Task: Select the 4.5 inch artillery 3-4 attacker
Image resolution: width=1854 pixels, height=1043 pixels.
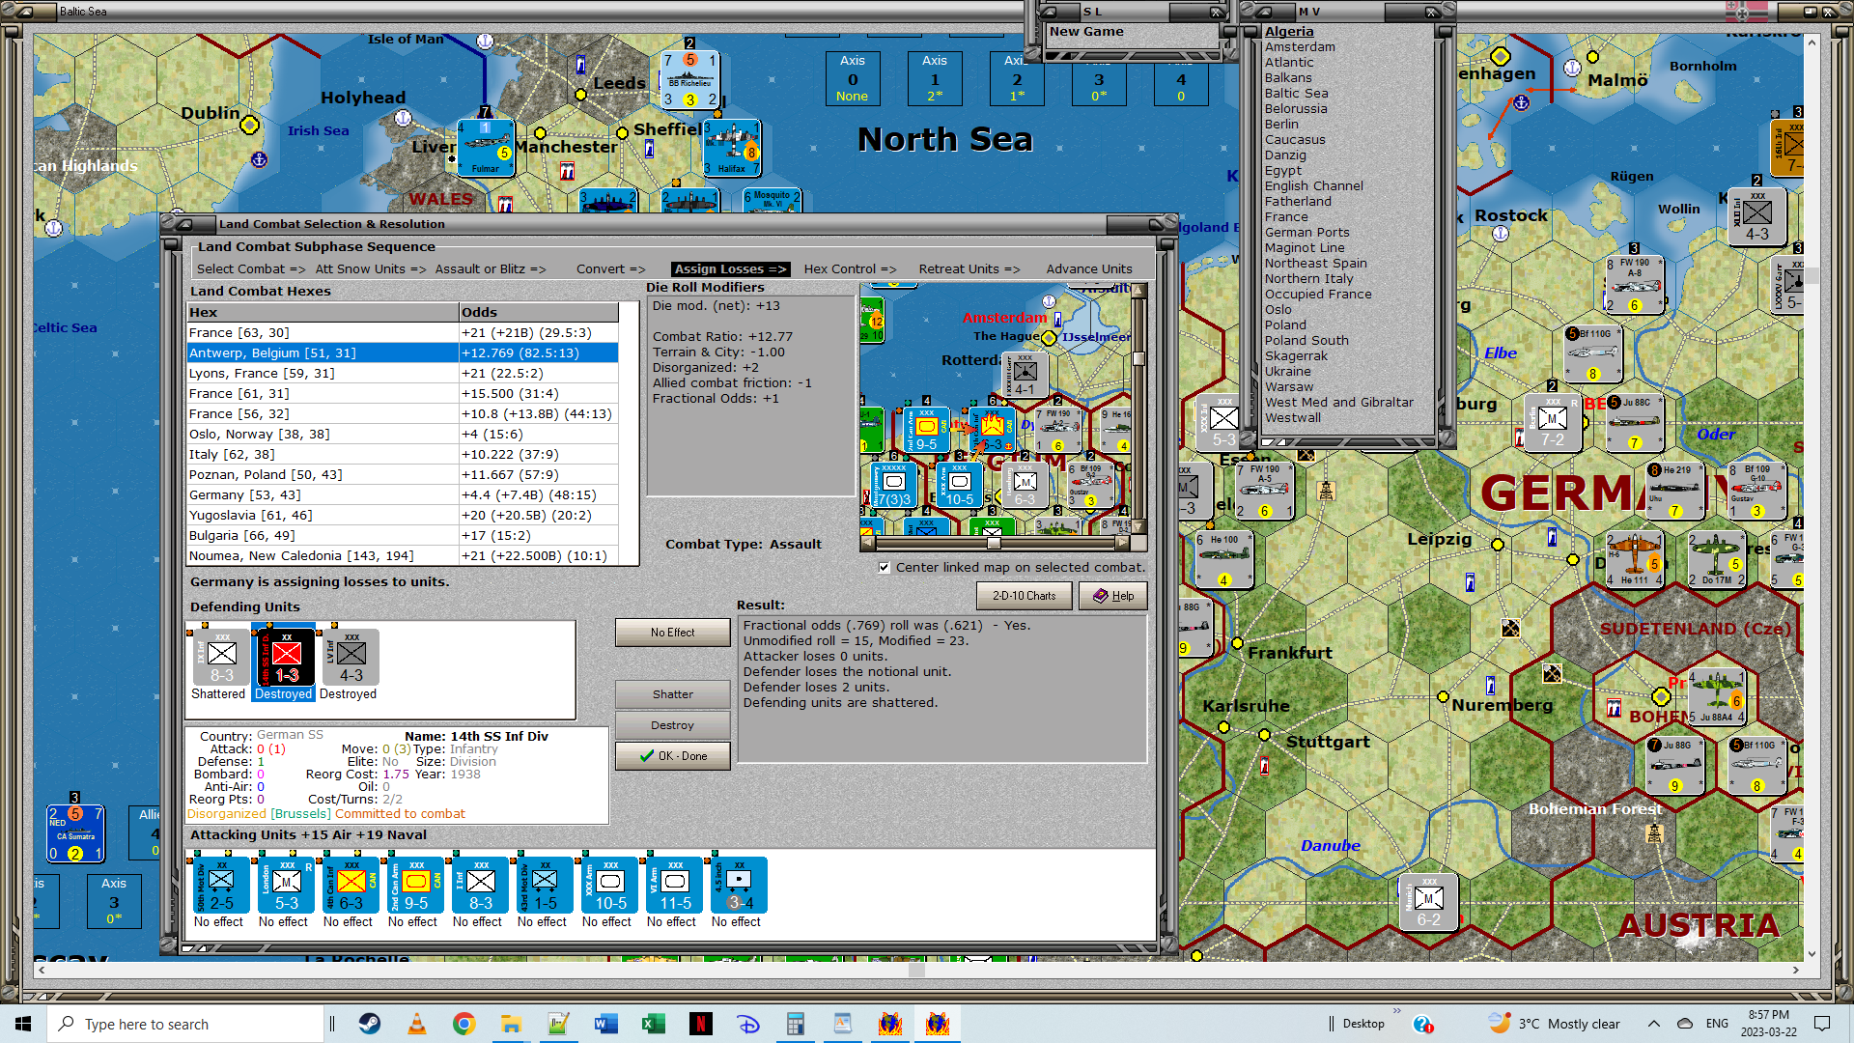Action: pyautogui.click(x=739, y=885)
